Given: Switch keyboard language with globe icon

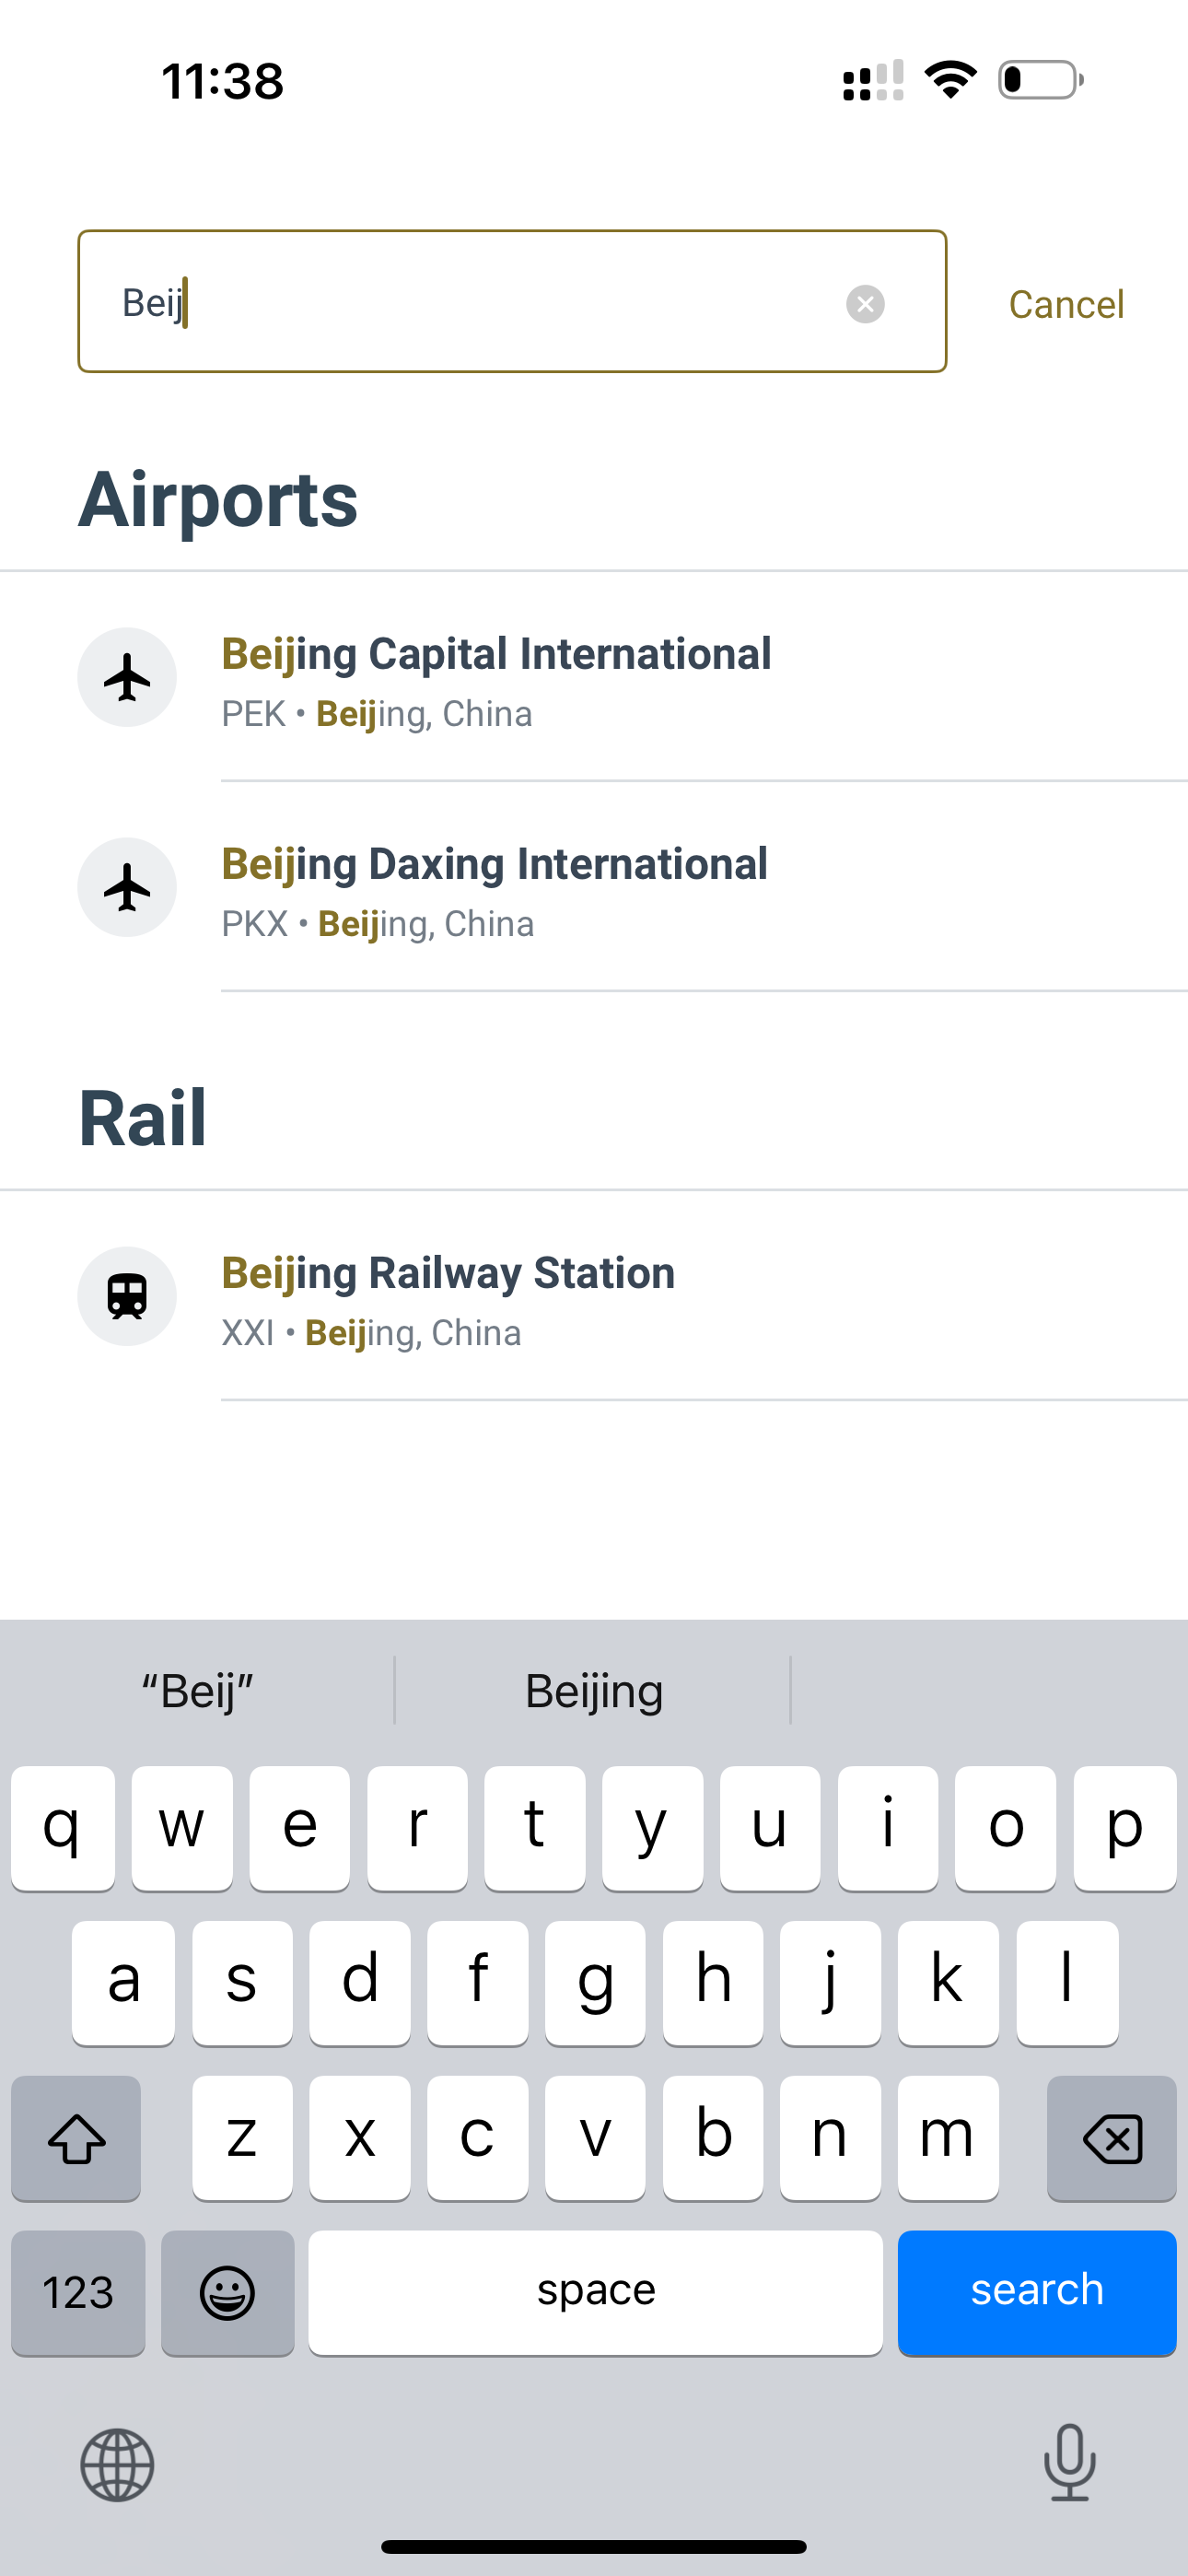Looking at the screenshot, I should pyautogui.click(x=117, y=2465).
